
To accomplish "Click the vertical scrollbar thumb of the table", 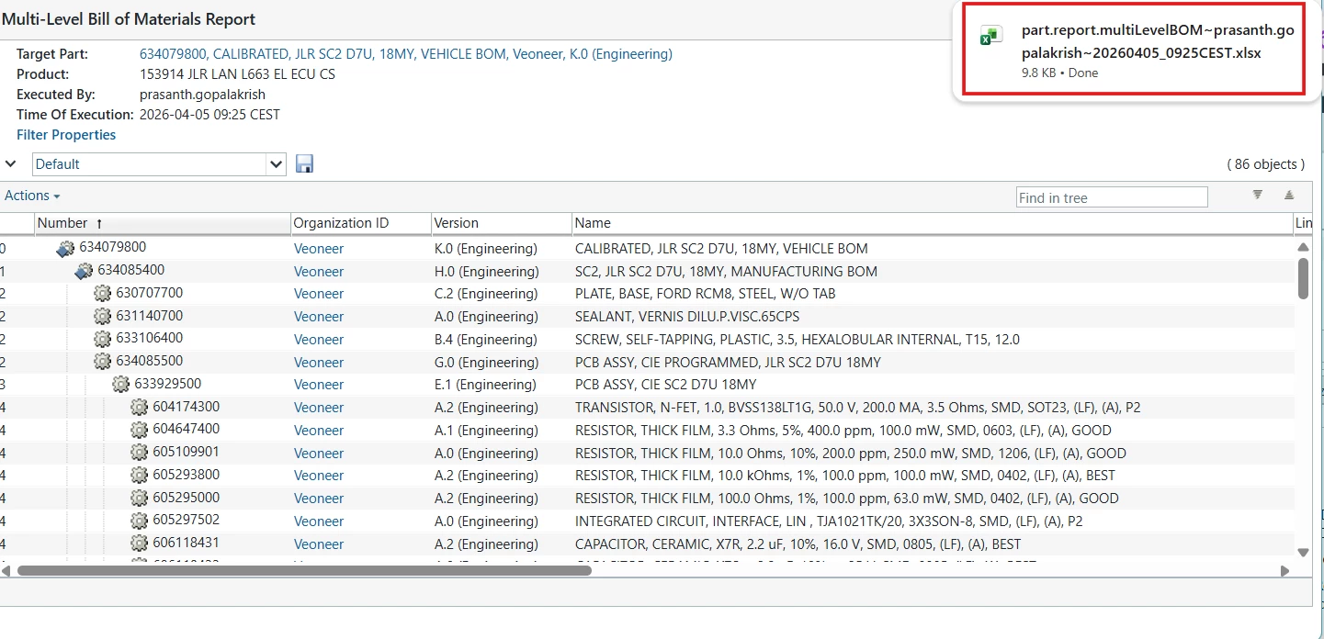I will [x=1303, y=278].
